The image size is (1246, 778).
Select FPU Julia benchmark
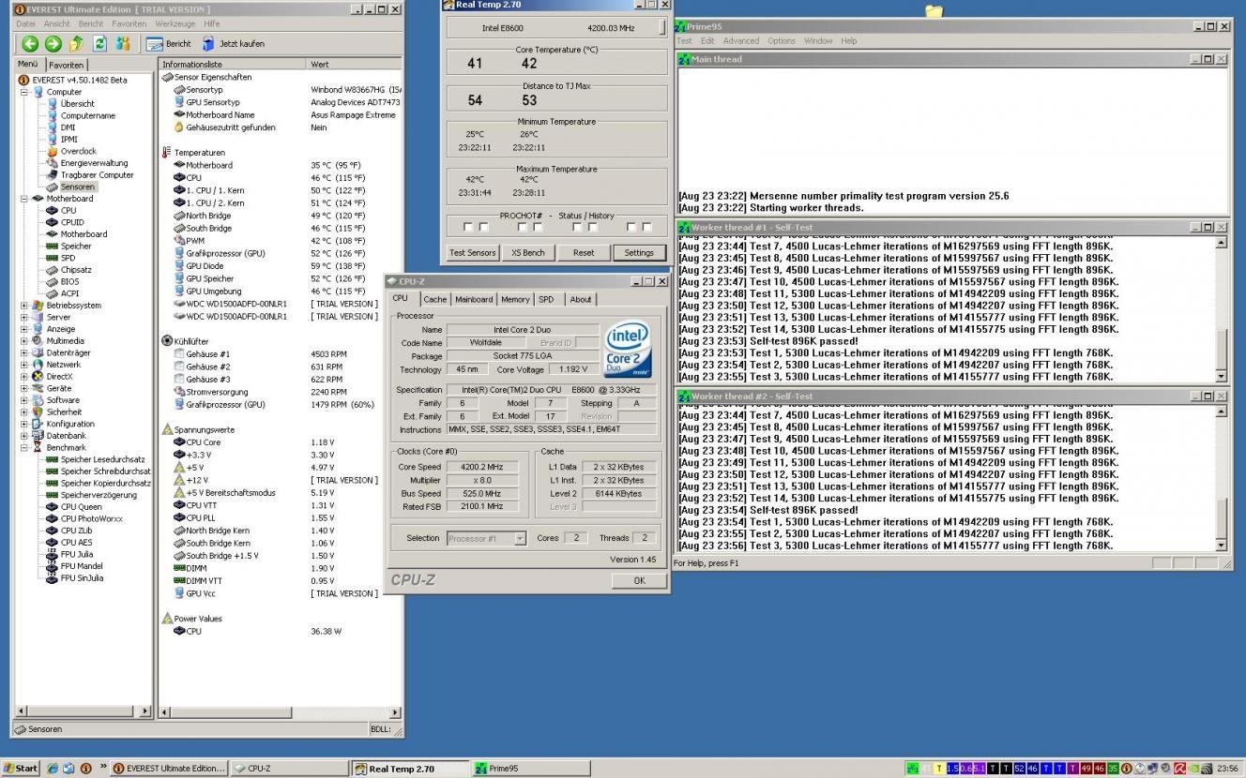pos(77,554)
